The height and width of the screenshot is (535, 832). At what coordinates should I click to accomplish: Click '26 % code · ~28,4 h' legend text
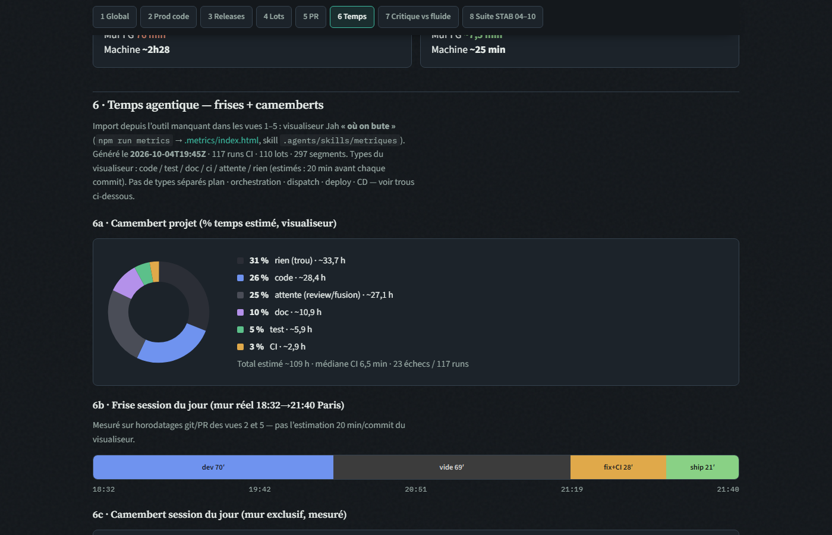(x=288, y=278)
